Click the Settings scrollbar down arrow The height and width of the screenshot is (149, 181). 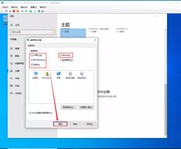tap(166, 137)
